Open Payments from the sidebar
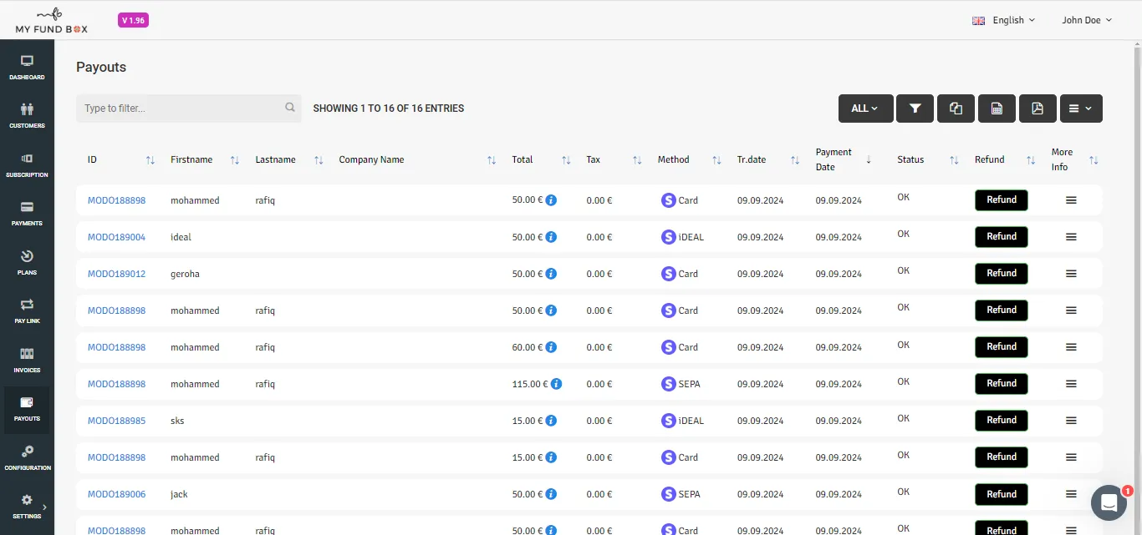This screenshot has height=535, width=1142. (27, 214)
